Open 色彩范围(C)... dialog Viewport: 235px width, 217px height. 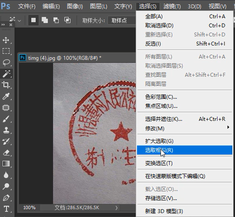[185, 97]
